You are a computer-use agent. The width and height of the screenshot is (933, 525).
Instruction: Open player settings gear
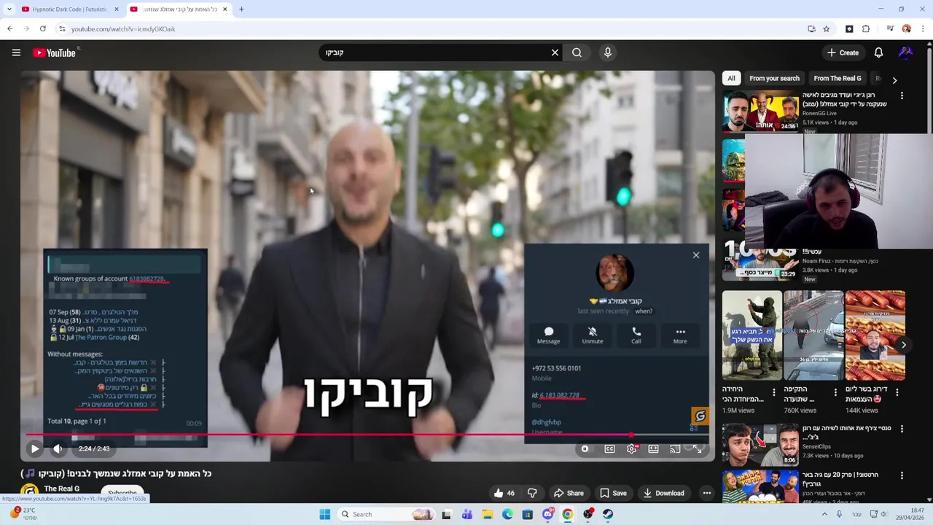631,449
